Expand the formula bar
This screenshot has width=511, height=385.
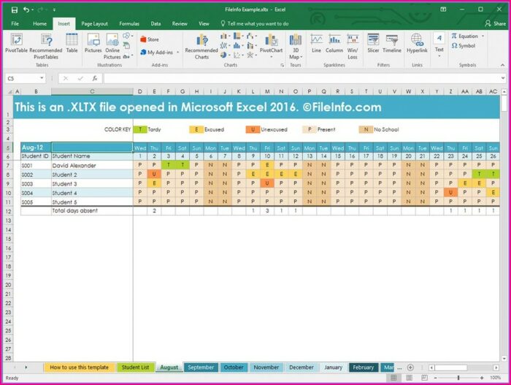[x=503, y=78]
